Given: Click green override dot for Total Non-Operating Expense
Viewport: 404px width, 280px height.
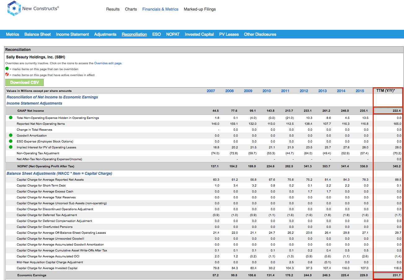Looking at the screenshot, I should pyautogui.click(x=11, y=118).
